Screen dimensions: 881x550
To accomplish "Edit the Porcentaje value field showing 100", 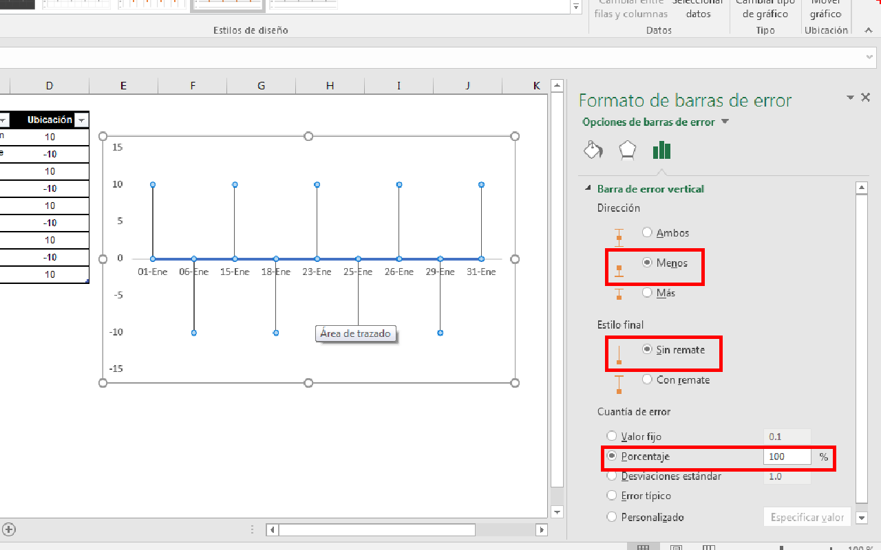I will coord(787,456).
